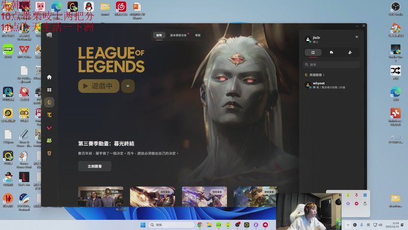Open volume control in system tray
This screenshot has height=230, width=408.
coord(380,225)
